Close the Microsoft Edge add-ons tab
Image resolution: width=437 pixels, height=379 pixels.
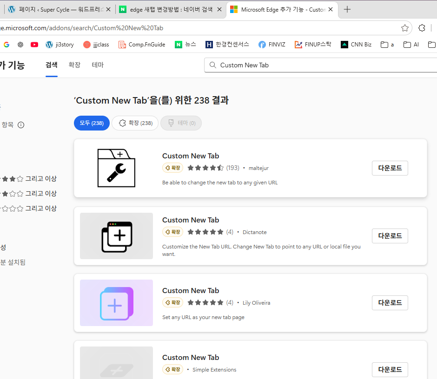coord(331,9)
